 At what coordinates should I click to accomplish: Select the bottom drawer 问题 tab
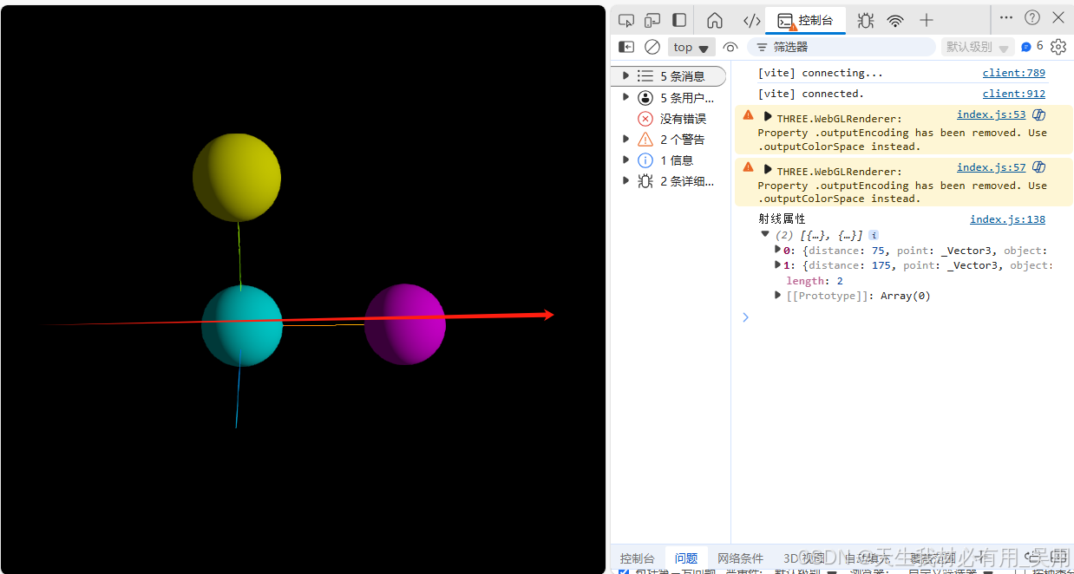(x=686, y=558)
